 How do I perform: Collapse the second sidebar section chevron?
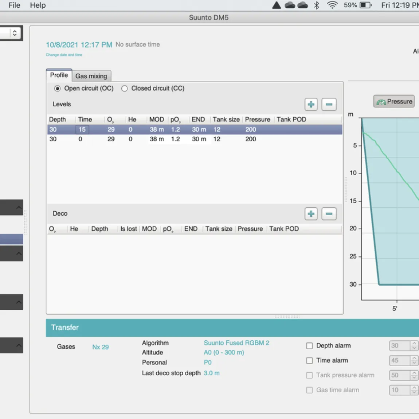19,253
